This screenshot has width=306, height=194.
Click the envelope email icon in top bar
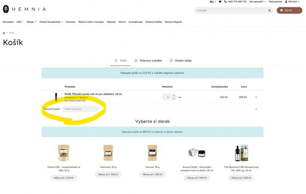pyautogui.click(x=220, y=2)
